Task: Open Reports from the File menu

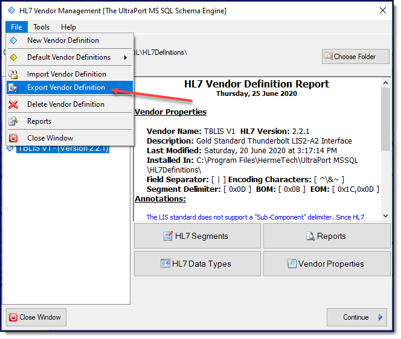Action: coord(70,121)
